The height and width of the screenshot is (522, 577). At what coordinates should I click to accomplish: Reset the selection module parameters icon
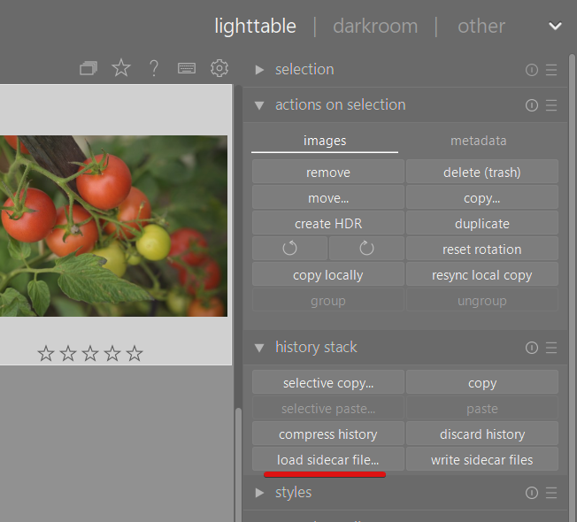click(x=531, y=70)
